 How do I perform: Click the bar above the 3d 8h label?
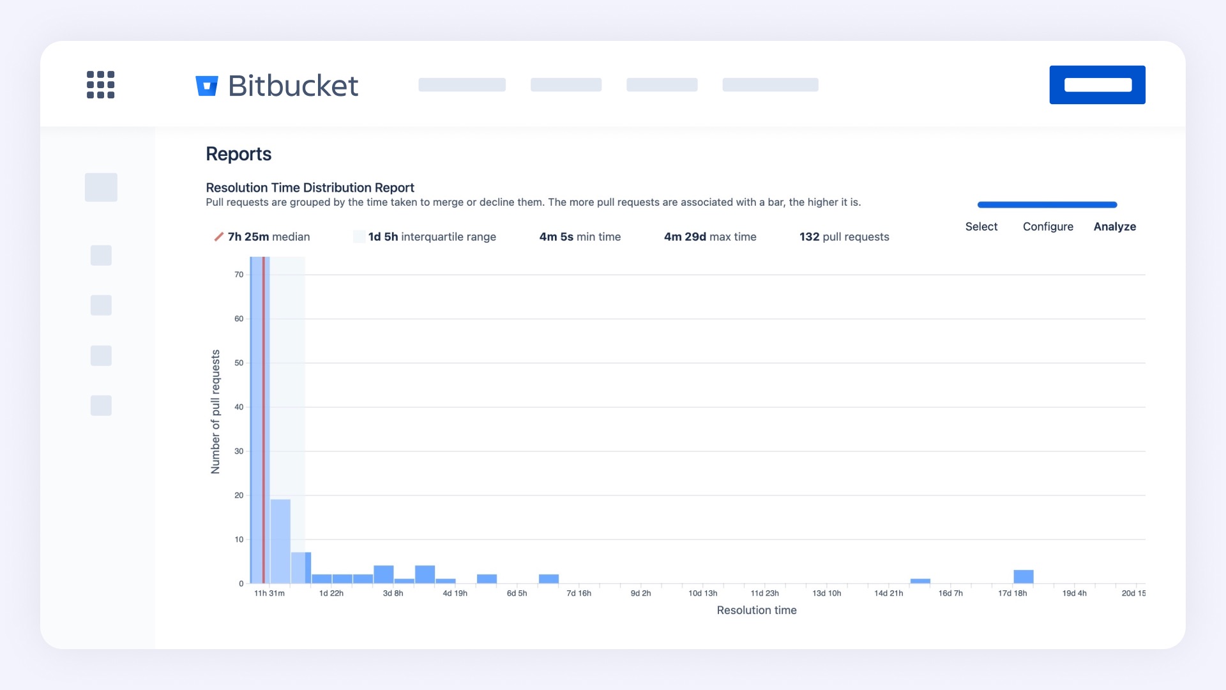click(x=384, y=574)
